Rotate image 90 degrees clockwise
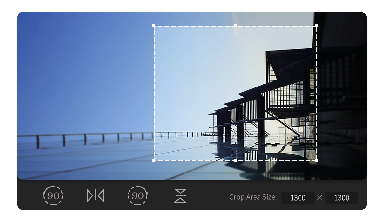The height and width of the screenshot is (216, 383). coord(138,195)
